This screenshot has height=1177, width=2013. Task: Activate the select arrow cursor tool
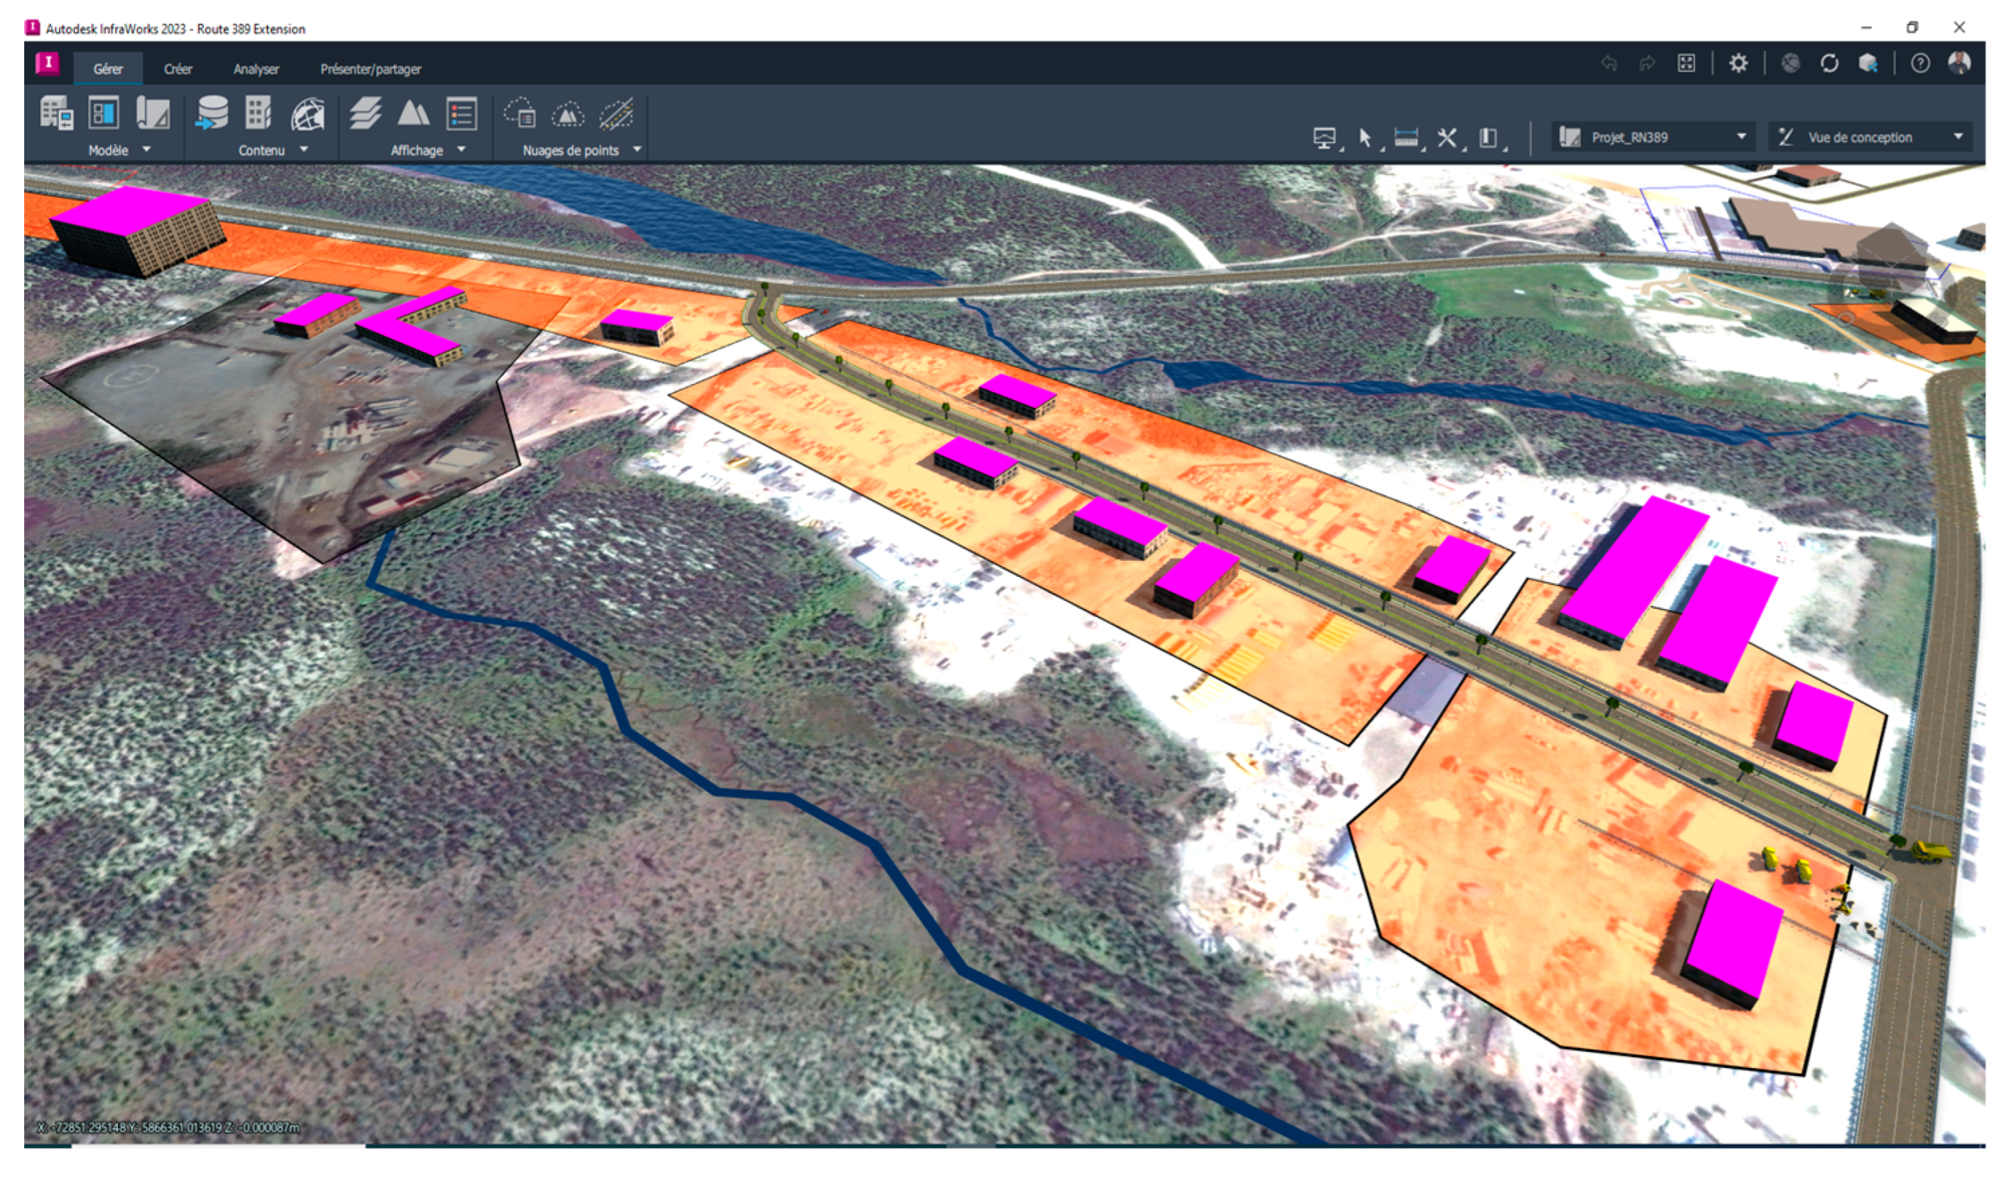coord(1365,137)
